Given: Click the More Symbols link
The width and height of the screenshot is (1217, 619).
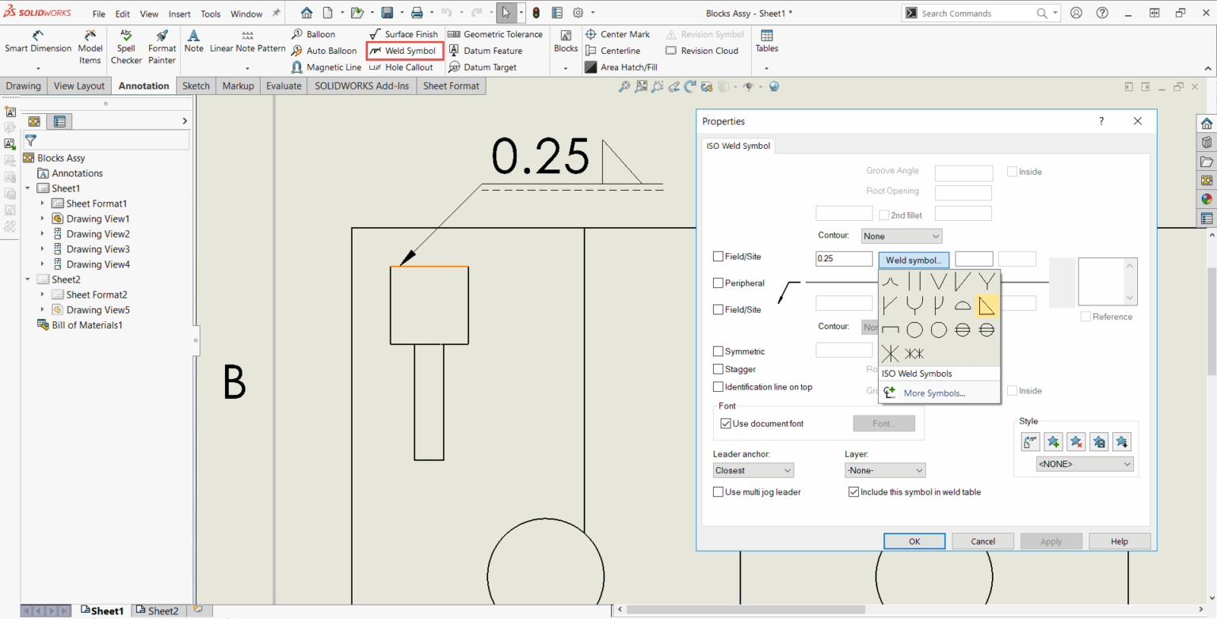Looking at the screenshot, I should pyautogui.click(x=934, y=393).
